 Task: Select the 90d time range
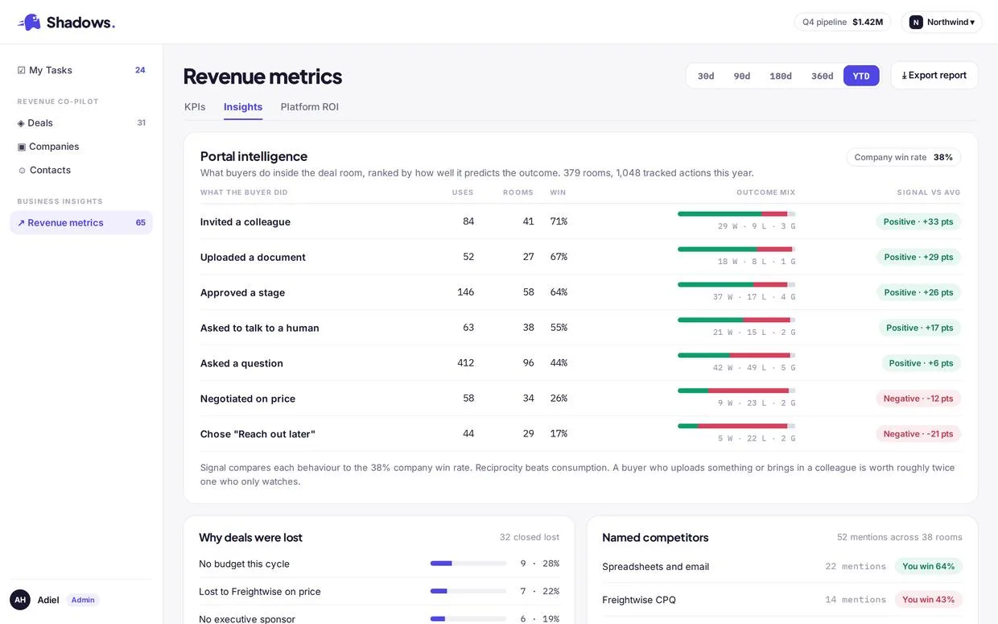coord(742,76)
